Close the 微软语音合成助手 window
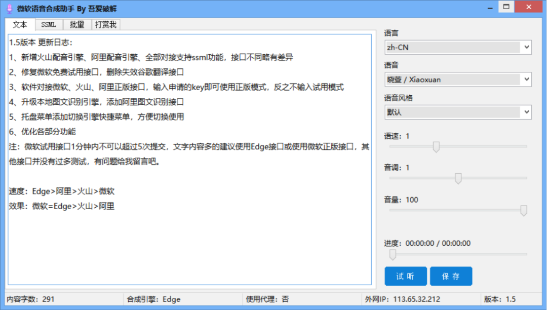Viewport: 547px width, 310px height. (x=528, y=7)
